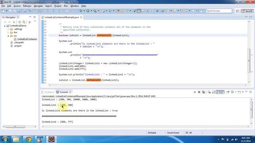Click the Open Web Browser globe icon

pos(157,11)
